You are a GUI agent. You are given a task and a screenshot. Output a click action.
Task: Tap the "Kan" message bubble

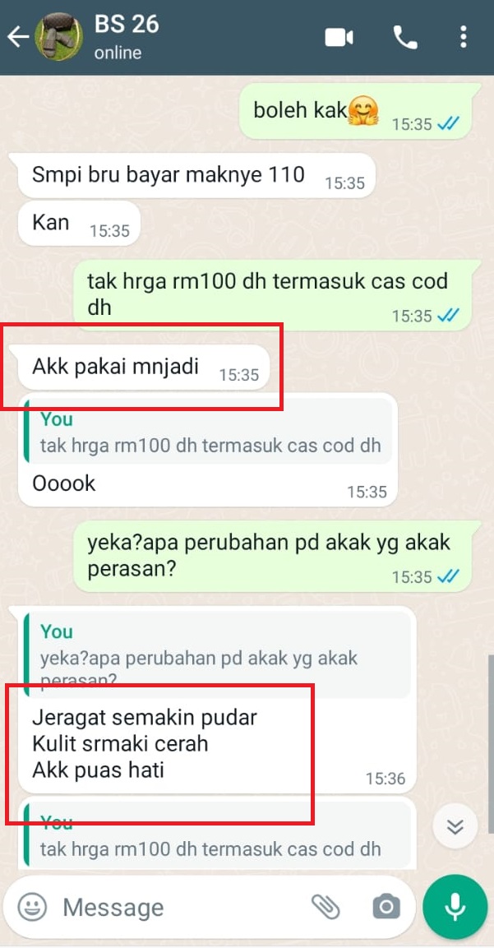[x=79, y=223]
